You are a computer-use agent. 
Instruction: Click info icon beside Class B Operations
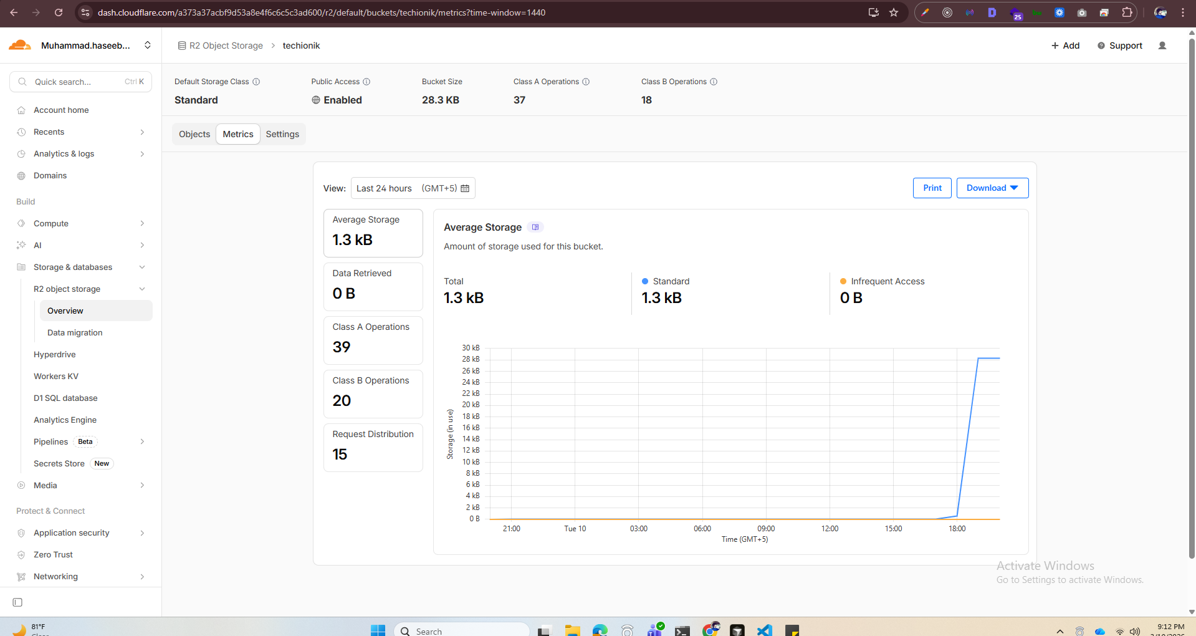(714, 82)
